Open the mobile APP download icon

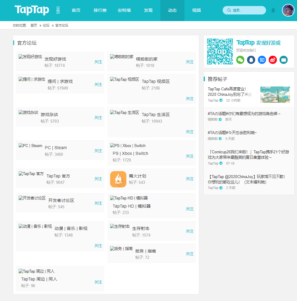tap(58, 10)
